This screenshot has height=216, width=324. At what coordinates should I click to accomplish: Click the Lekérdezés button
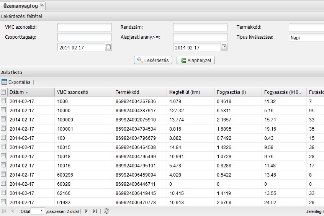(153, 61)
